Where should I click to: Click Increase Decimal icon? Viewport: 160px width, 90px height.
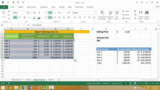click(x=89, y=17)
